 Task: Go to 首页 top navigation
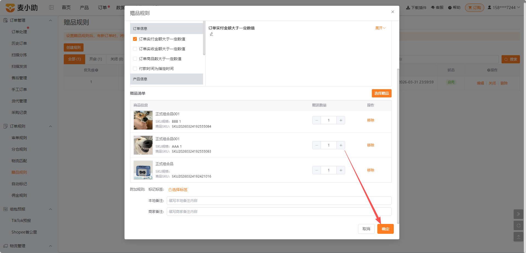(66, 7)
